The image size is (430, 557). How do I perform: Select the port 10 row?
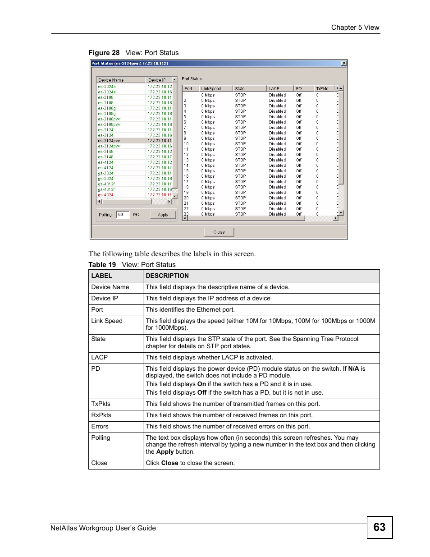(x=260, y=144)
